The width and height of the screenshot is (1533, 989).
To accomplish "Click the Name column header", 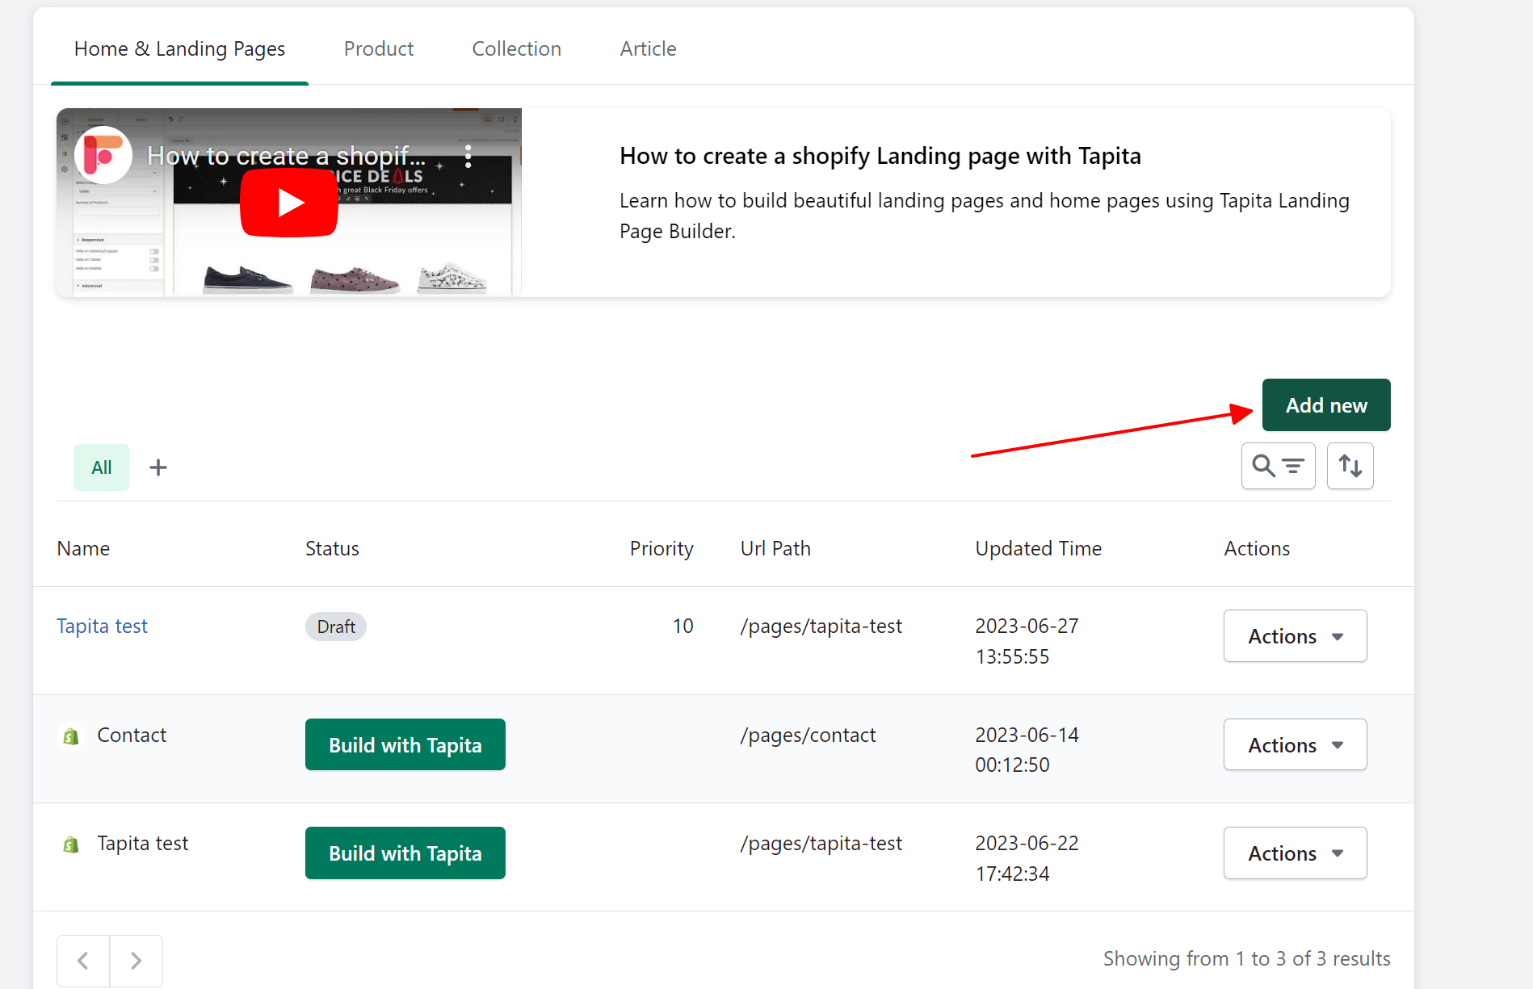I will [x=83, y=549].
